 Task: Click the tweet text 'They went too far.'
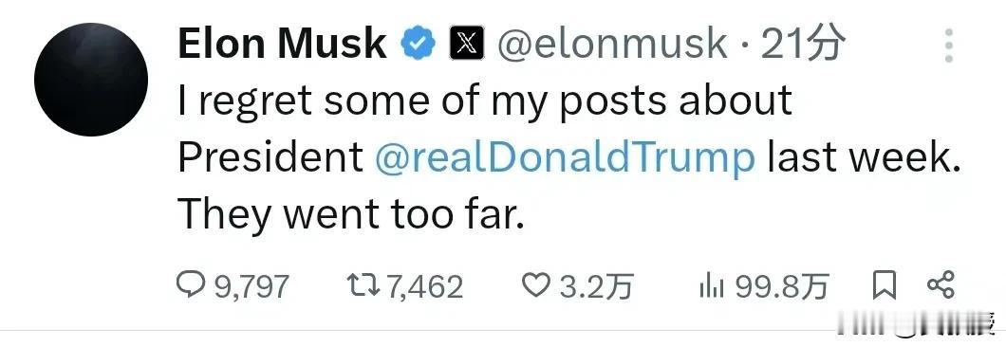[351, 214]
